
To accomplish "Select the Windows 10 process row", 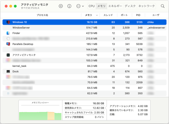I will tap(85, 22).
